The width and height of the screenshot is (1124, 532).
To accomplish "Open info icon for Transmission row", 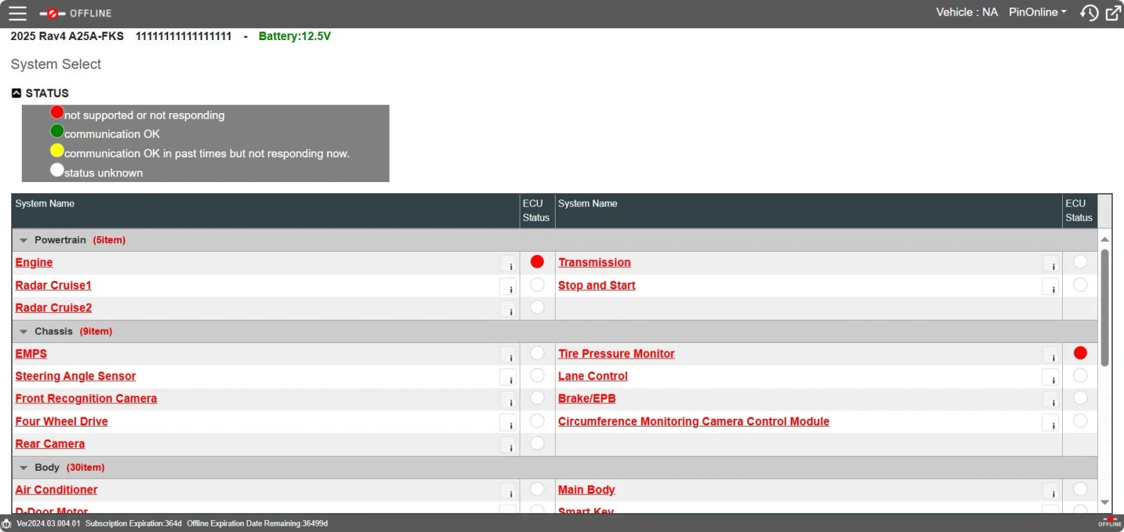I will 1050,264.
